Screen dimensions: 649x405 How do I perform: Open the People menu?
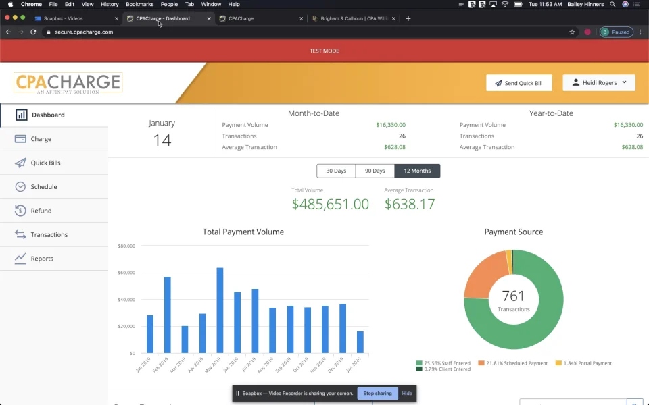tap(169, 4)
